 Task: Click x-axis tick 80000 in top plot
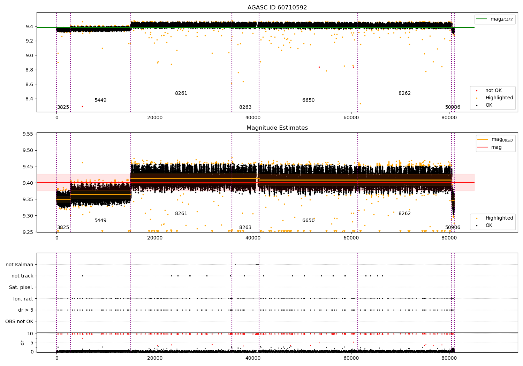(449, 117)
